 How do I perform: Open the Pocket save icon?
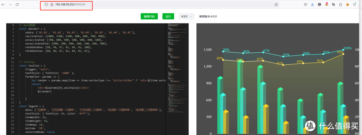point(305,5)
